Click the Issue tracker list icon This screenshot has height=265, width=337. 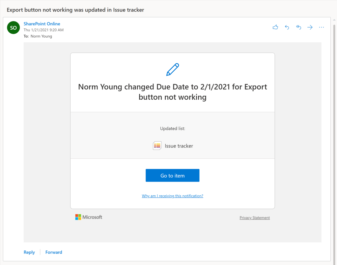coord(157,146)
